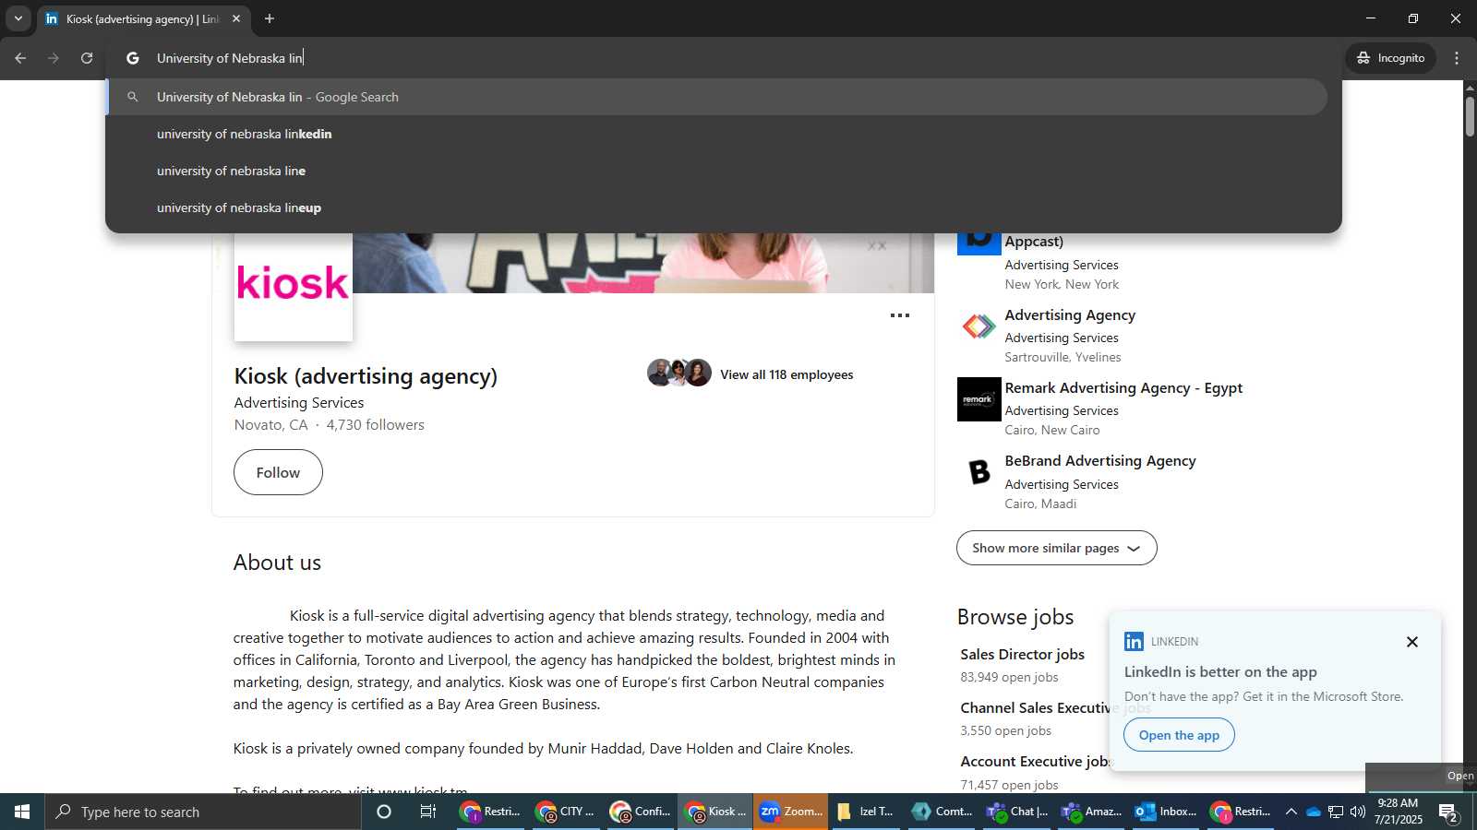1477x830 pixels.
Task: Switch to the Confi... Chrome taskbar window
Action: 640,812
